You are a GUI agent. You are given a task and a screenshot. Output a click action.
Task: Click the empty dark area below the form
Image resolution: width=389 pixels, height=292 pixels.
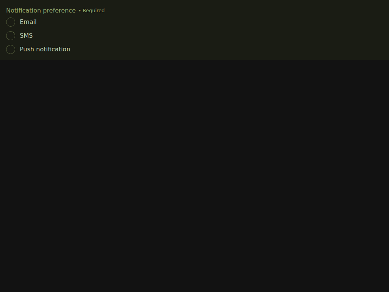(194, 176)
